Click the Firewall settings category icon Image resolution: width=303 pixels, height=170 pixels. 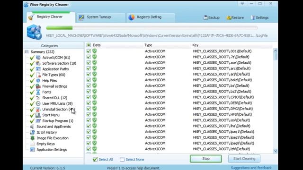(38, 86)
